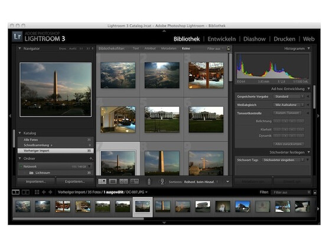The height and width of the screenshot is (247, 329).
Task: Open the Web module
Action: [309, 39]
